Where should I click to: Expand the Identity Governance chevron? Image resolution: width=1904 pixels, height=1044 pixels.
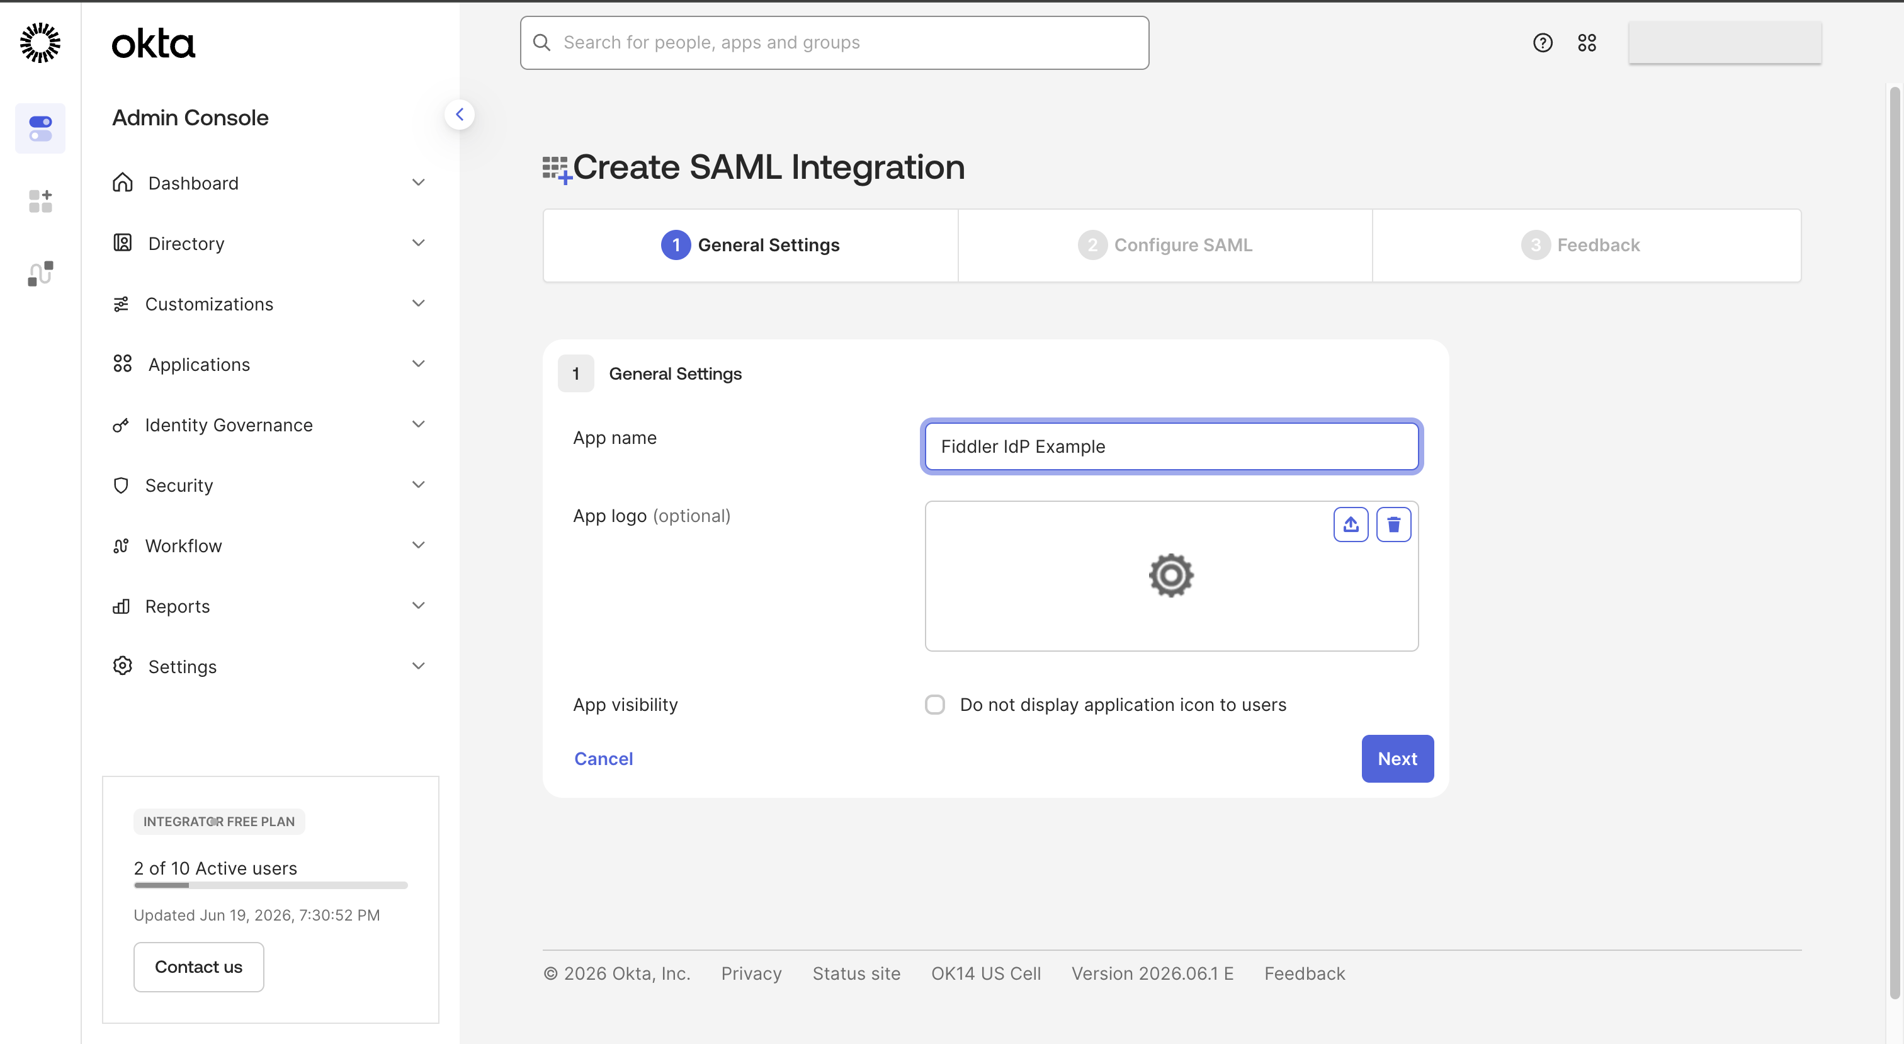pyautogui.click(x=418, y=424)
